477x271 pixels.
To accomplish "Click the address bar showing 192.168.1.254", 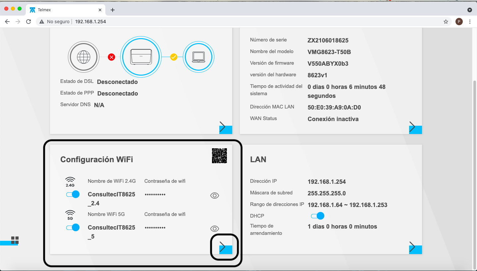I will click(232, 22).
